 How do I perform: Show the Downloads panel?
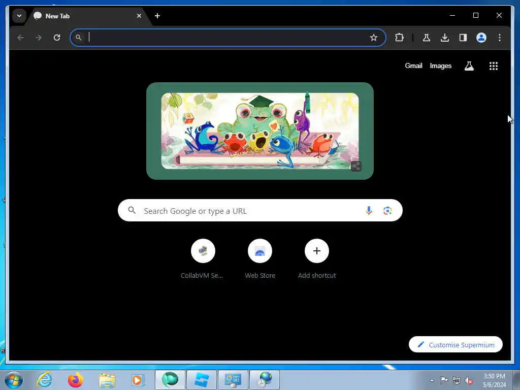pos(445,38)
